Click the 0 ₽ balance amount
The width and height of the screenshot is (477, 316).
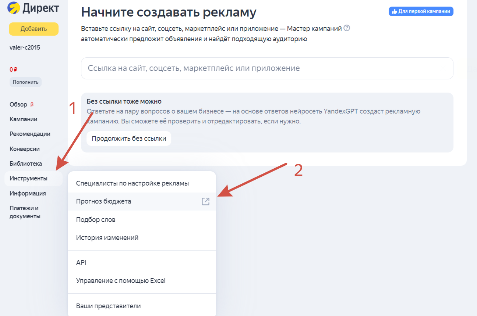click(x=14, y=69)
